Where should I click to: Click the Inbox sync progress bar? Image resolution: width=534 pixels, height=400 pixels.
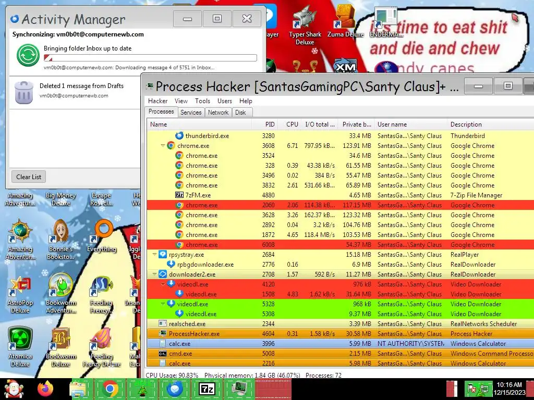click(x=150, y=58)
